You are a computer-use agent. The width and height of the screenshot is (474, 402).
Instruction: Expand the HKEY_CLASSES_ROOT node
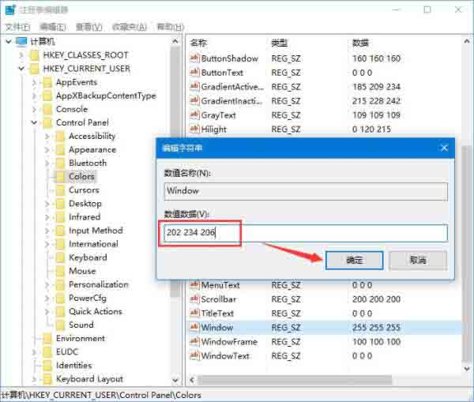coord(21,55)
